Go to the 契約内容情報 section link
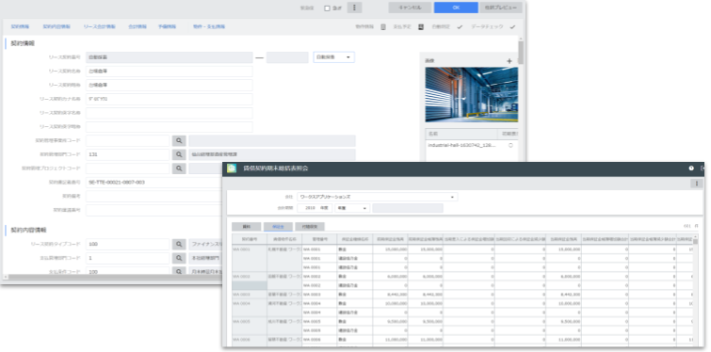Image resolution: width=711 pixels, height=352 pixels. [57, 26]
